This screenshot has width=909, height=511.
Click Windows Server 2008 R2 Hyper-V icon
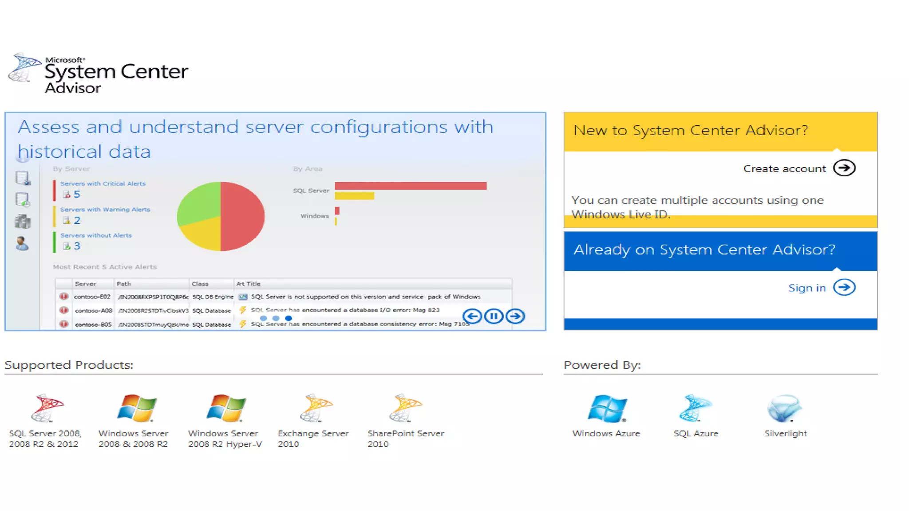226,408
